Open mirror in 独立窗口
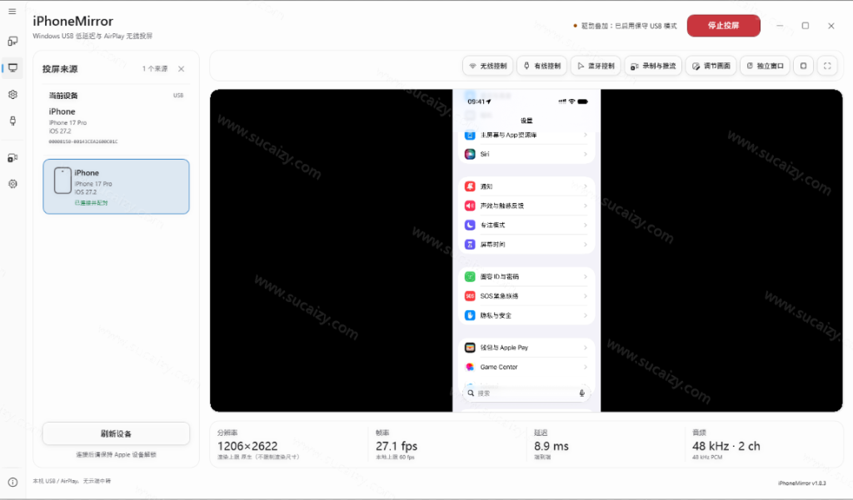853x500 pixels. 765,66
